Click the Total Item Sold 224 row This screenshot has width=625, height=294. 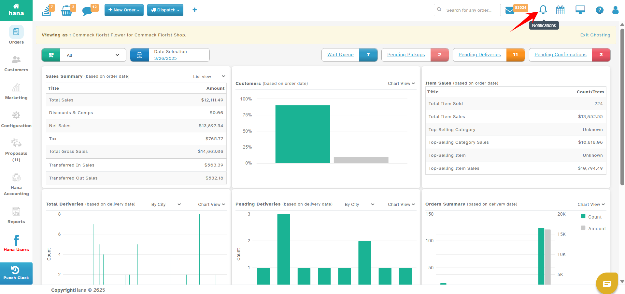tap(516, 104)
